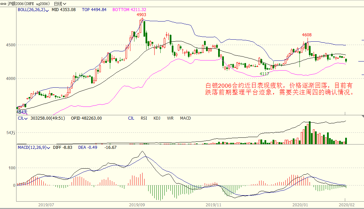364x209 pixels.
Task: Expand the CJL volume indicator dropdown
Action: point(27,119)
